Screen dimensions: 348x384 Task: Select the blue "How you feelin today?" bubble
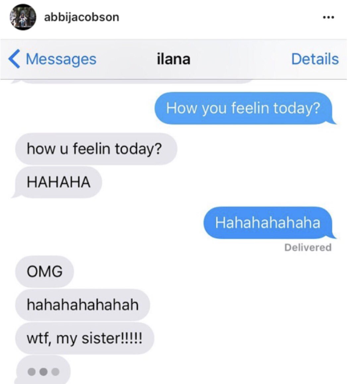pyautogui.click(x=245, y=108)
